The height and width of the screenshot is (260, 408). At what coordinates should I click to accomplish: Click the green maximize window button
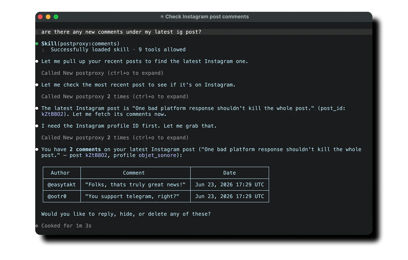tap(56, 17)
